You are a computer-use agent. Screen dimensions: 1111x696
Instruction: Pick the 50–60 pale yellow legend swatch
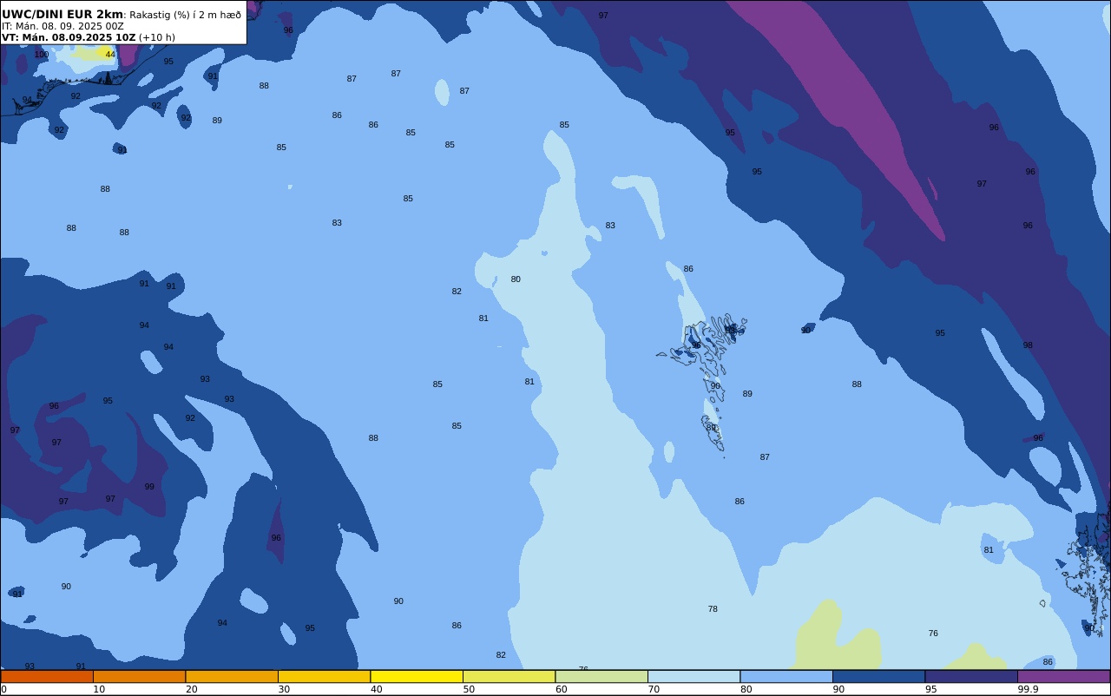pyautogui.click(x=509, y=676)
